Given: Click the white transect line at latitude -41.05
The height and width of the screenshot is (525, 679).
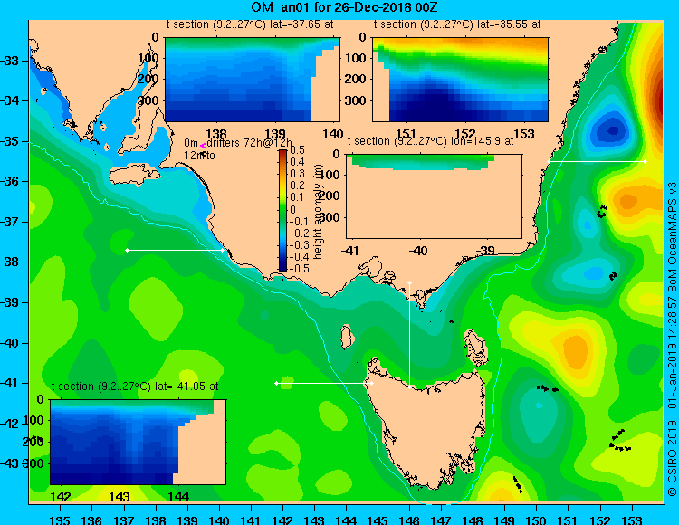Looking at the screenshot, I should pyautogui.click(x=324, y=384).
